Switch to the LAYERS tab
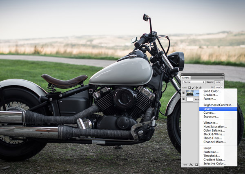 tap(186, 77)
